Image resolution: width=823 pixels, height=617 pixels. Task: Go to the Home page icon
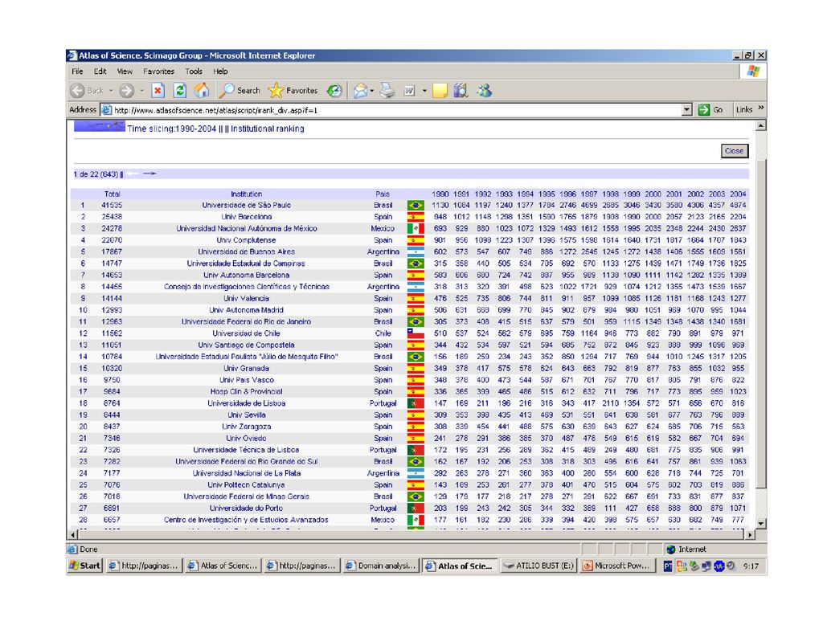coord(202,91)
